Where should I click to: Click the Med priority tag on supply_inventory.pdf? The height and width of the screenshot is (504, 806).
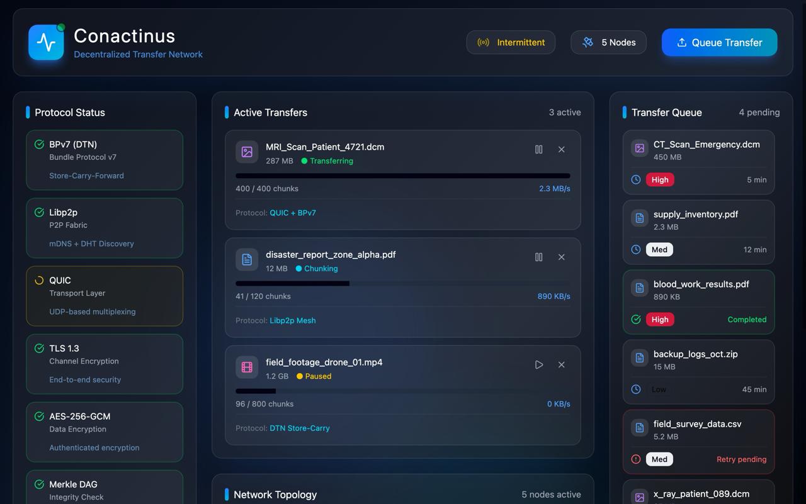tap(659, 250)
